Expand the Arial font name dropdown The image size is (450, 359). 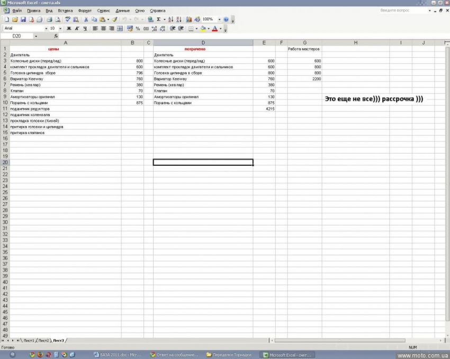click(46, 29)
